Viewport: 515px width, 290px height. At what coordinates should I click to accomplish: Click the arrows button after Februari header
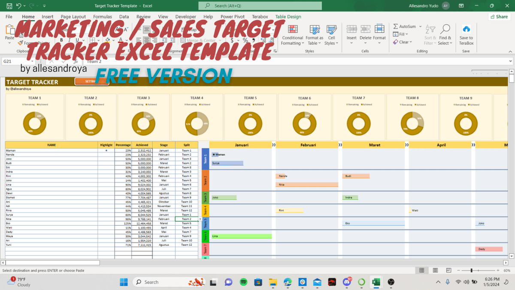(340, 145)
